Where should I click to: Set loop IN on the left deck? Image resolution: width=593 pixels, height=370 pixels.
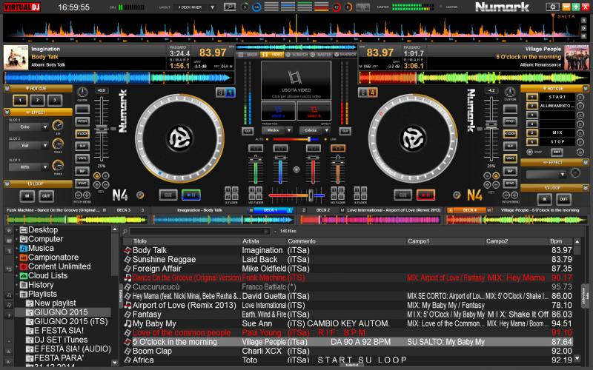coord(27,196)
